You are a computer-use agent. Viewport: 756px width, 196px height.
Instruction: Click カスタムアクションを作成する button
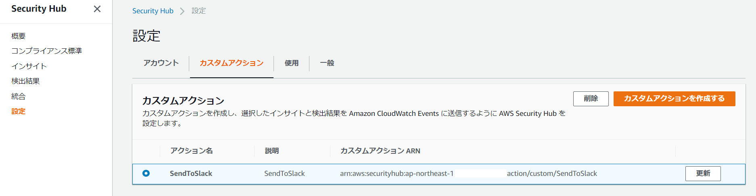coord(674,99)
